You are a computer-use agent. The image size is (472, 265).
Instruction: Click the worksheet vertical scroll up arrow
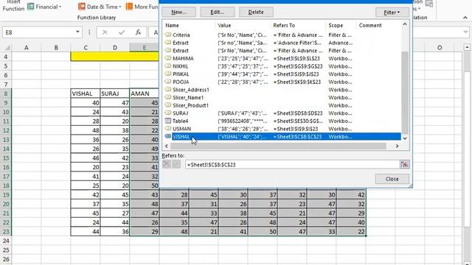467,47
